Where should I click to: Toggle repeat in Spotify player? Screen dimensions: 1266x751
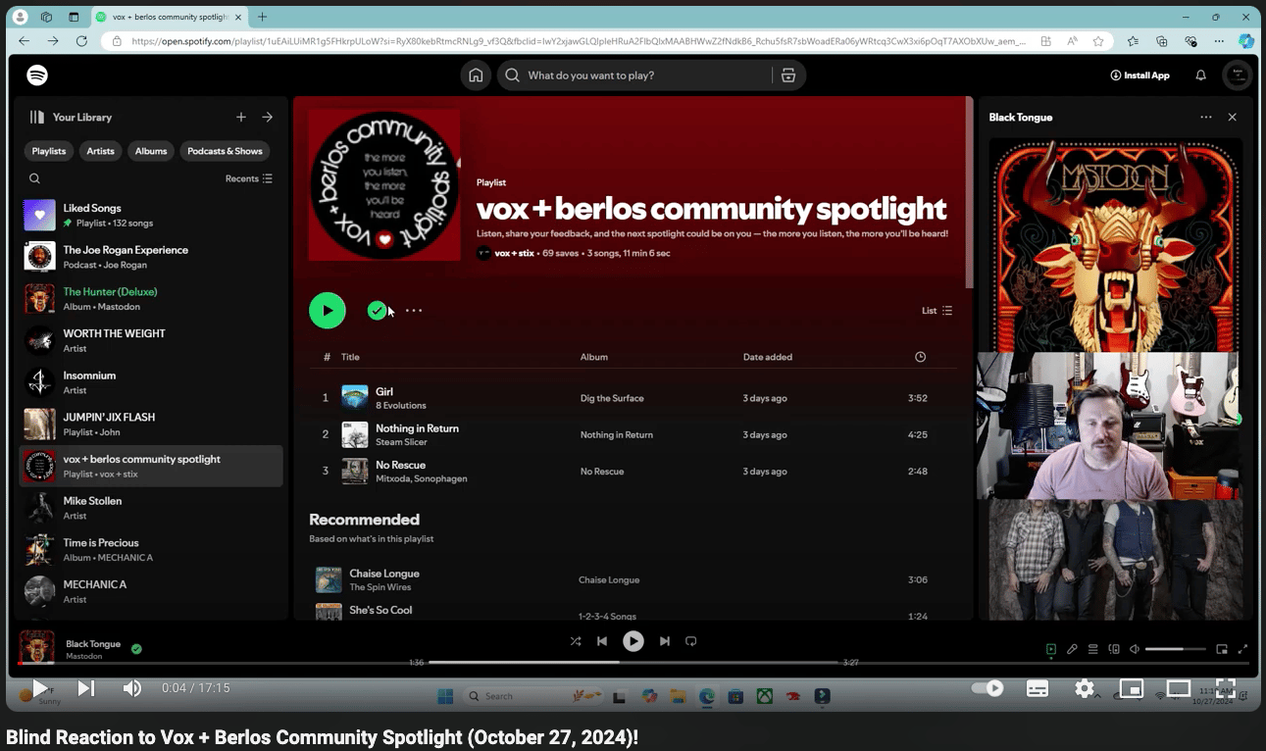point(691,641)
